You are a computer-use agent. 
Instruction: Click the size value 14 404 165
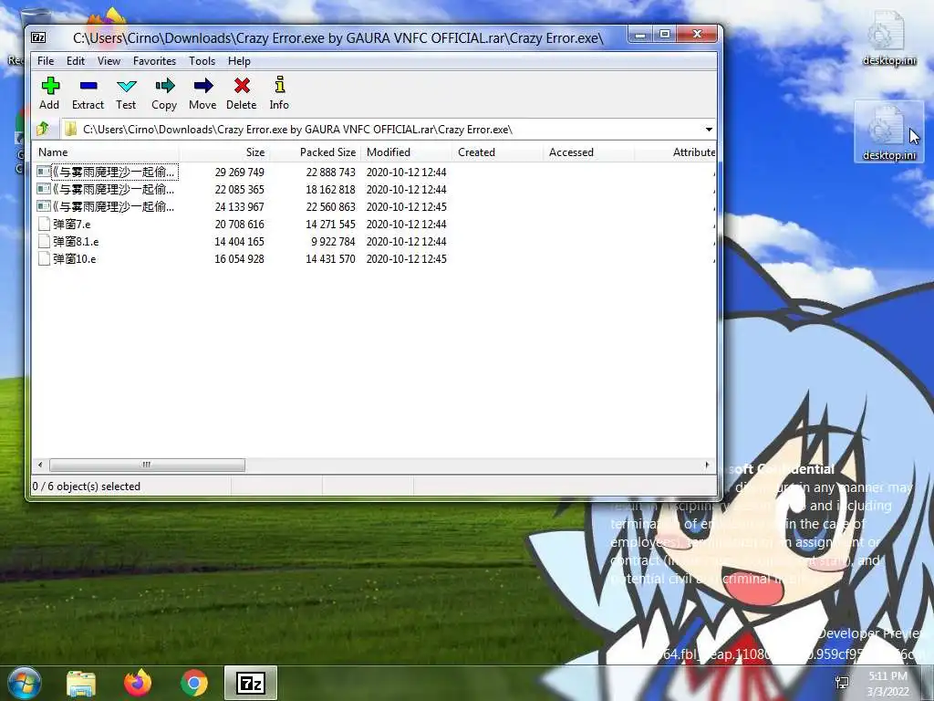click(240, 241)
